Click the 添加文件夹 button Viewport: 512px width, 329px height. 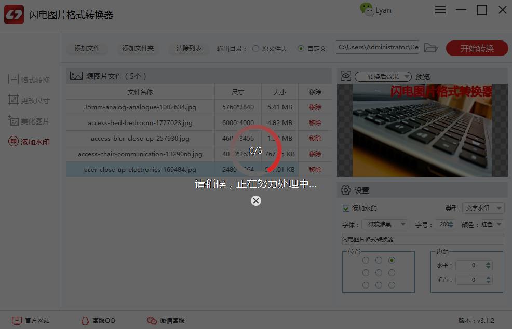(138, 48)
